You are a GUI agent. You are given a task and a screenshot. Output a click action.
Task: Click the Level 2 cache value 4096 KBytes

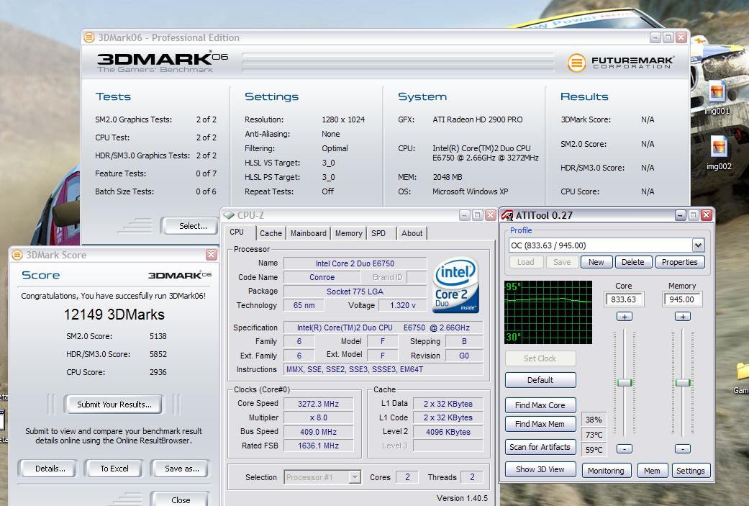(448, 432)
